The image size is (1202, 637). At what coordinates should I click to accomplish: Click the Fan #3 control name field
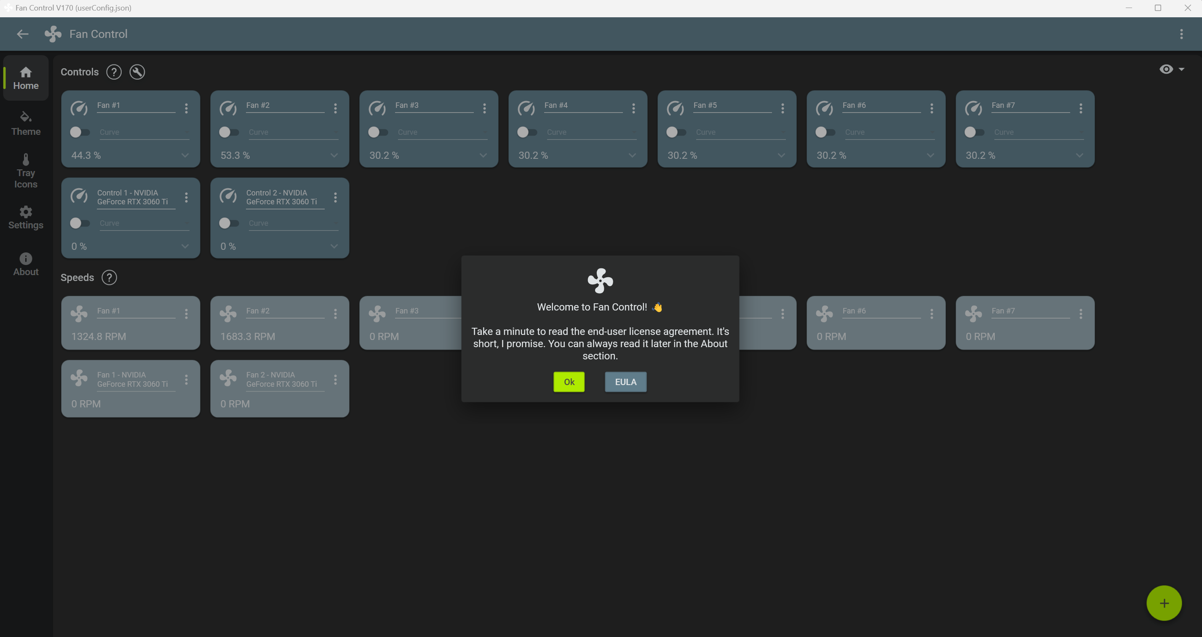[433, 105]
